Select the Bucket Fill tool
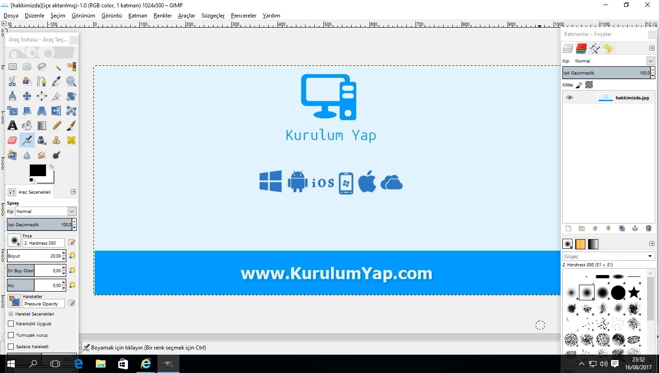The width and height of the screenshot is (659, 373). [27, 126]
